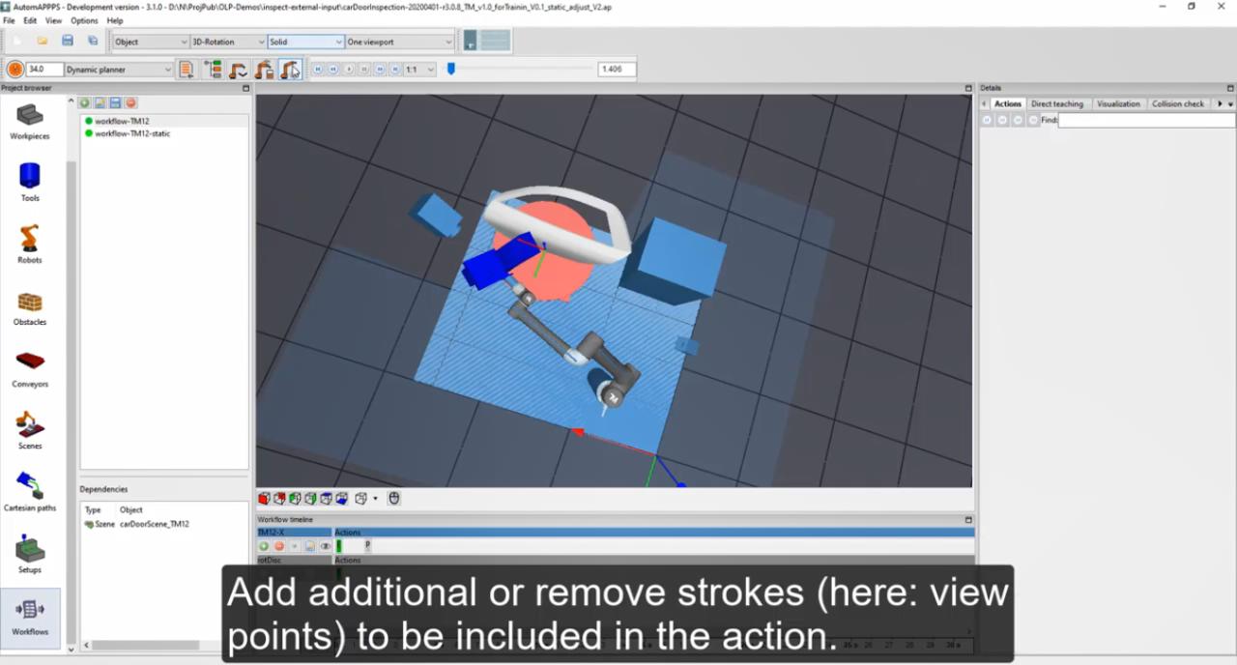Click the save icon in main toolbar
The image size is (1237, 665).
(x=68, y=42)
